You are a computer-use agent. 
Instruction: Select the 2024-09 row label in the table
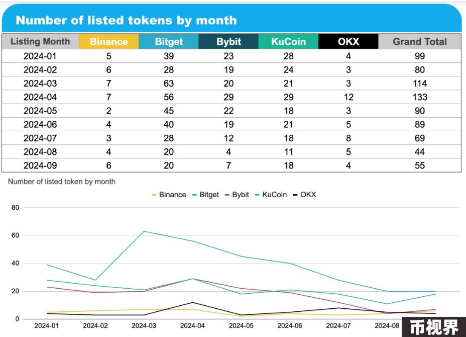click(x=40, y=165)
